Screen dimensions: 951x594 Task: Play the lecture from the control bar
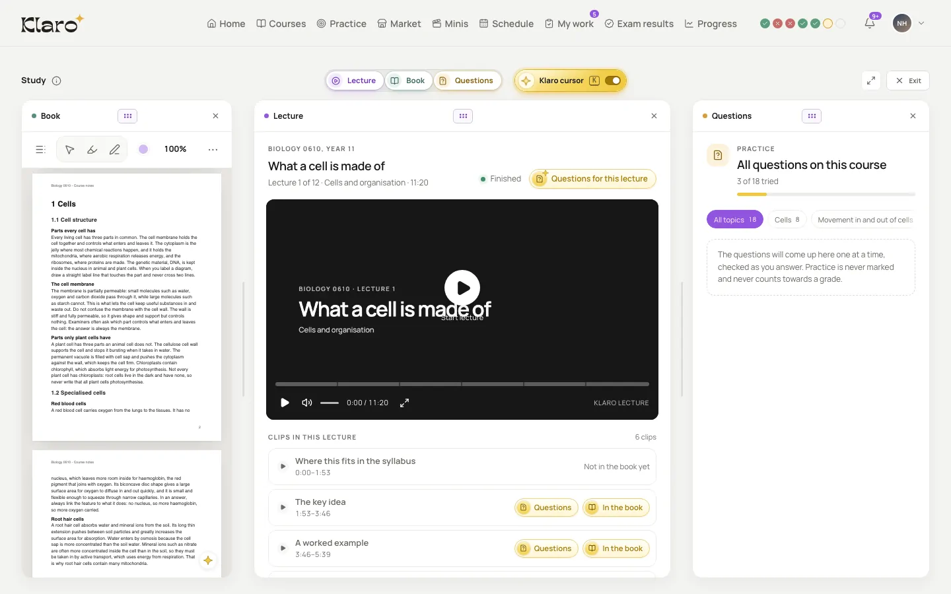[285, 403]
